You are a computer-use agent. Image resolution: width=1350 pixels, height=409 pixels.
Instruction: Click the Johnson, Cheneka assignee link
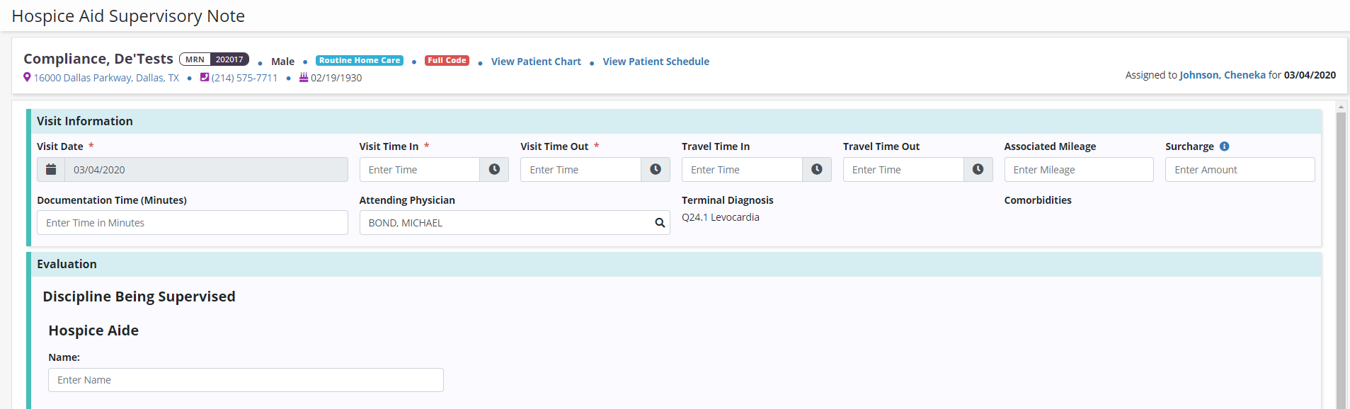point(1222,75)
